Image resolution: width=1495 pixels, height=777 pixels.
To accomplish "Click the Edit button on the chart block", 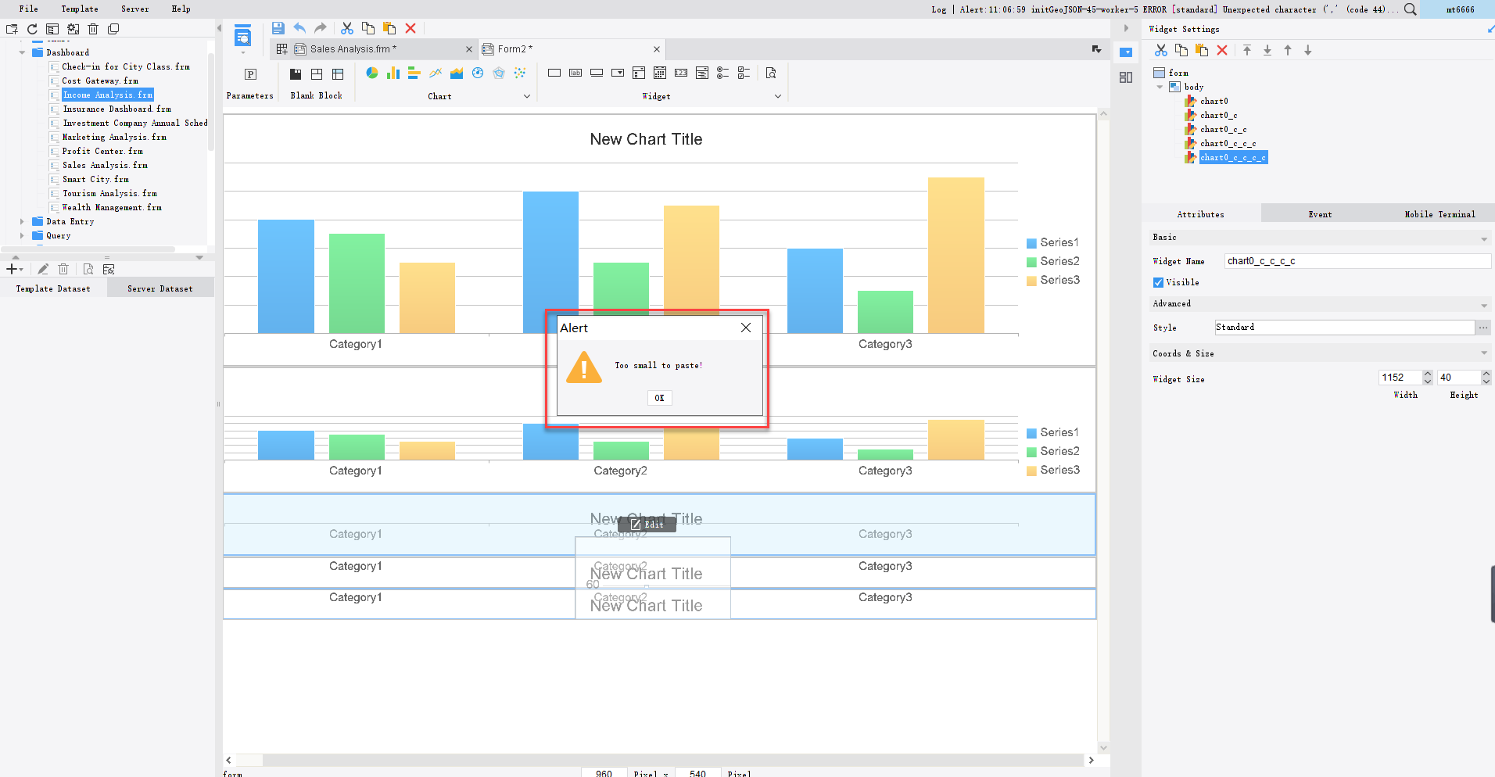I will 647,525.
